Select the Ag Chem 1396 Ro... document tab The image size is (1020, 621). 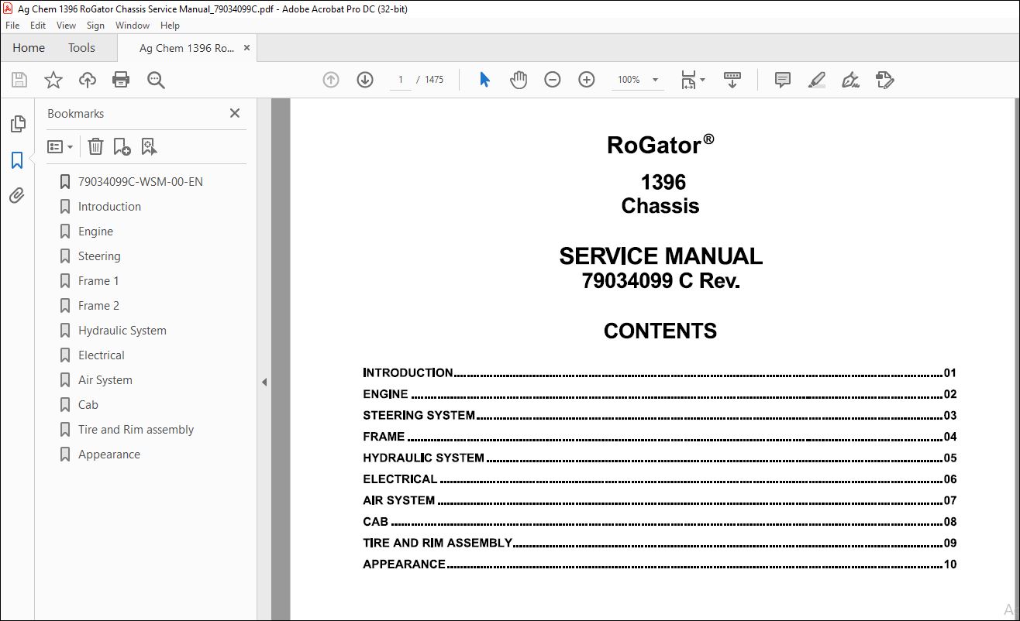(186, 48)
